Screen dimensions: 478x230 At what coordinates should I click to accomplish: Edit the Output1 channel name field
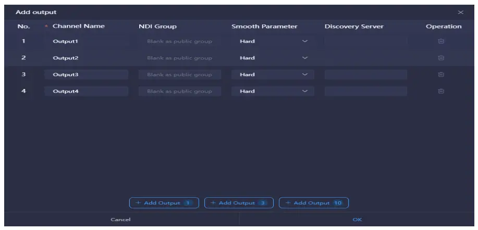pos(87,41)
